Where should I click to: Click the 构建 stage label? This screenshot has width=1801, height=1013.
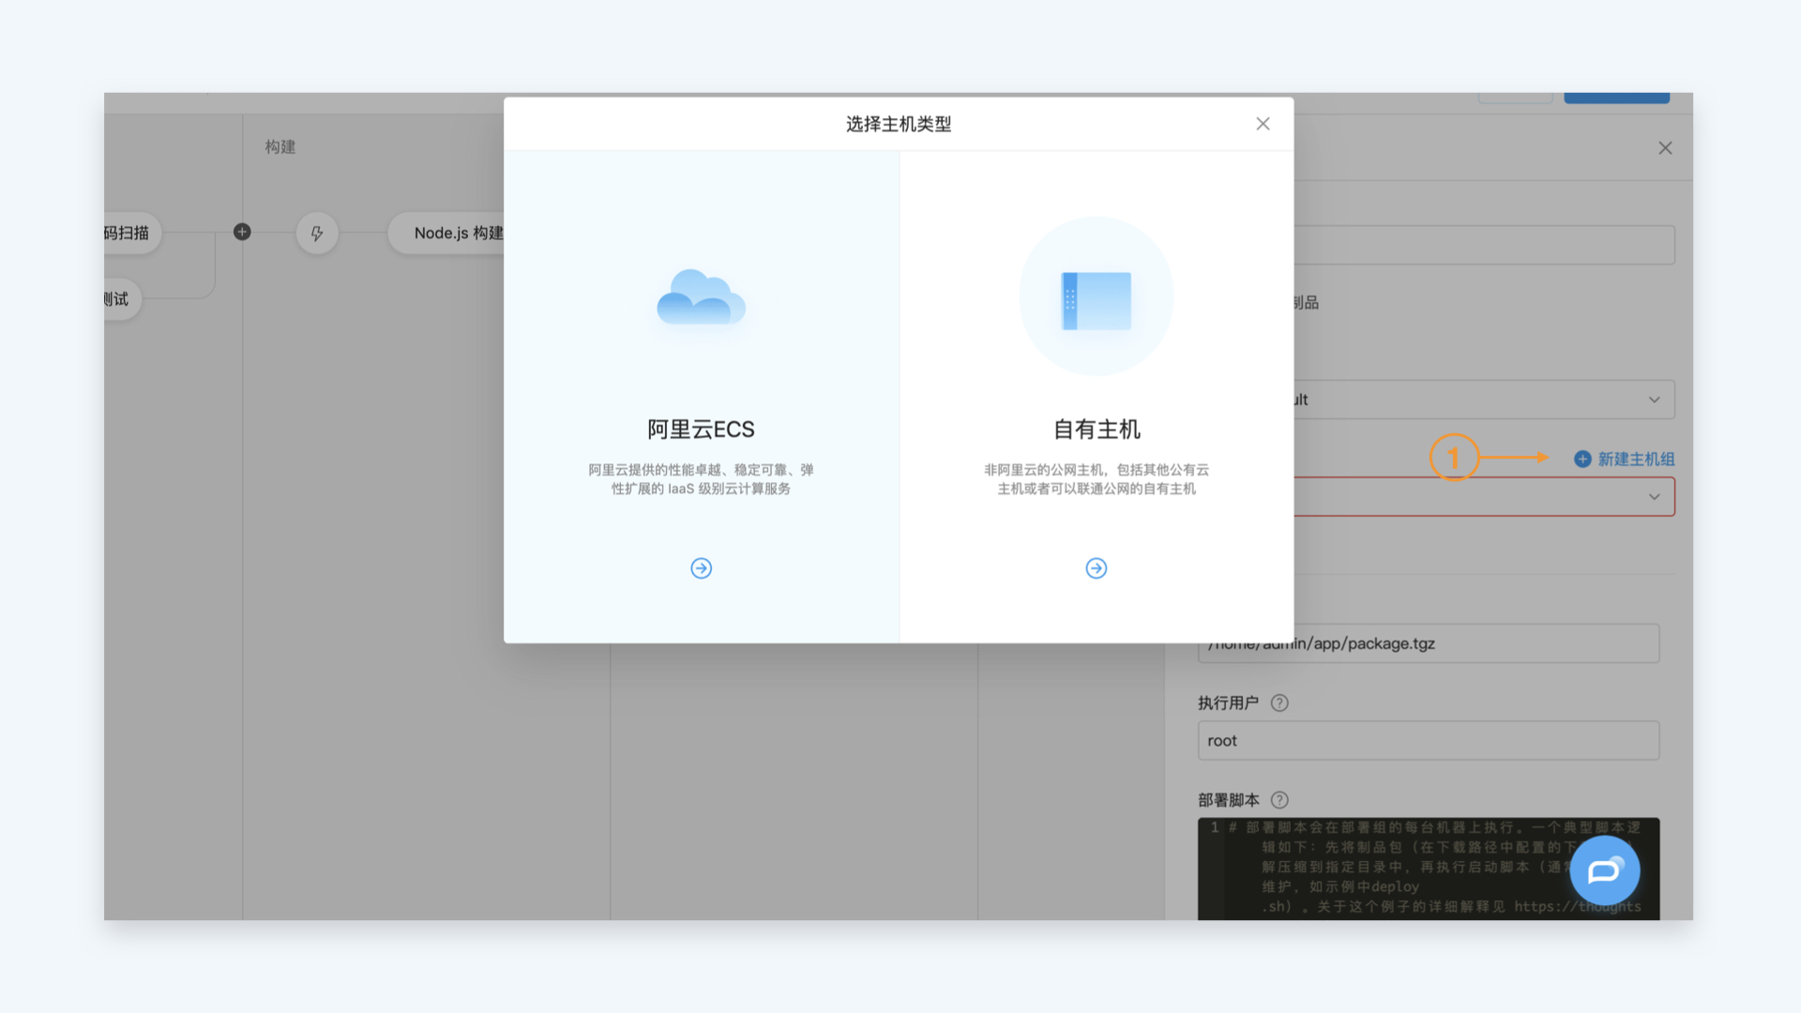[280, 147]
